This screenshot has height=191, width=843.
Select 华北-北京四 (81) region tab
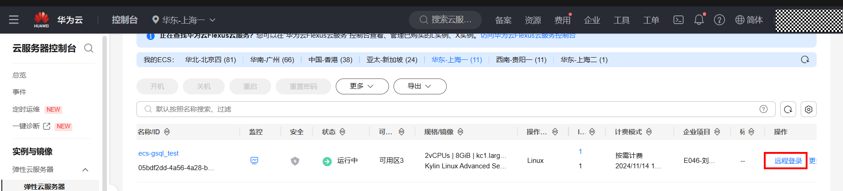pyautogui.click(x=211, y=60)
